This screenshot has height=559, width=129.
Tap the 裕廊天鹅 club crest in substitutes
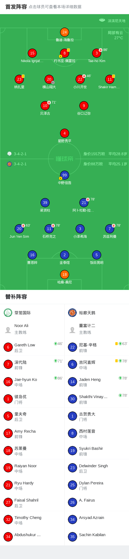72,313
